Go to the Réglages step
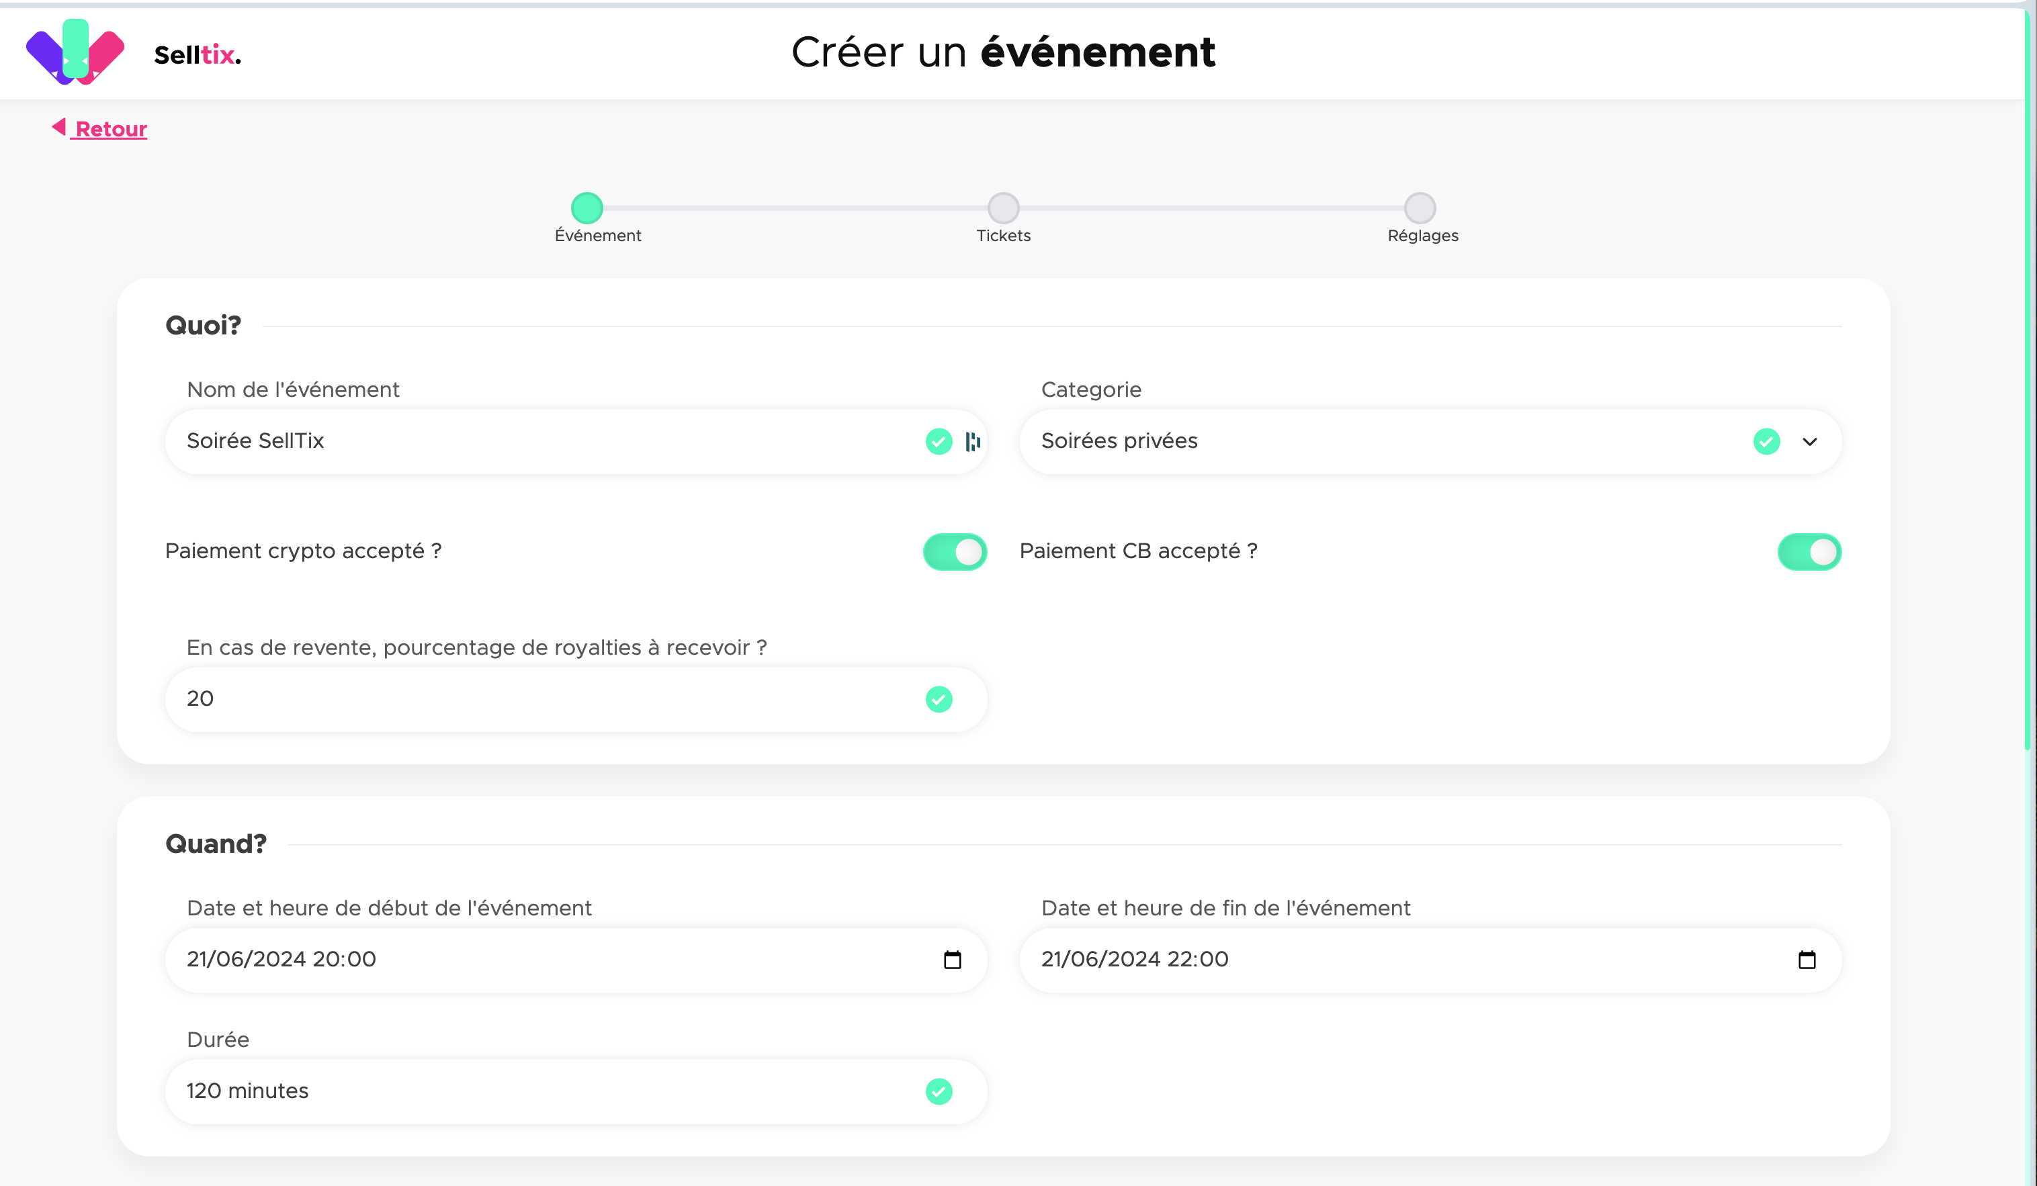 [x=1420, y=208]
